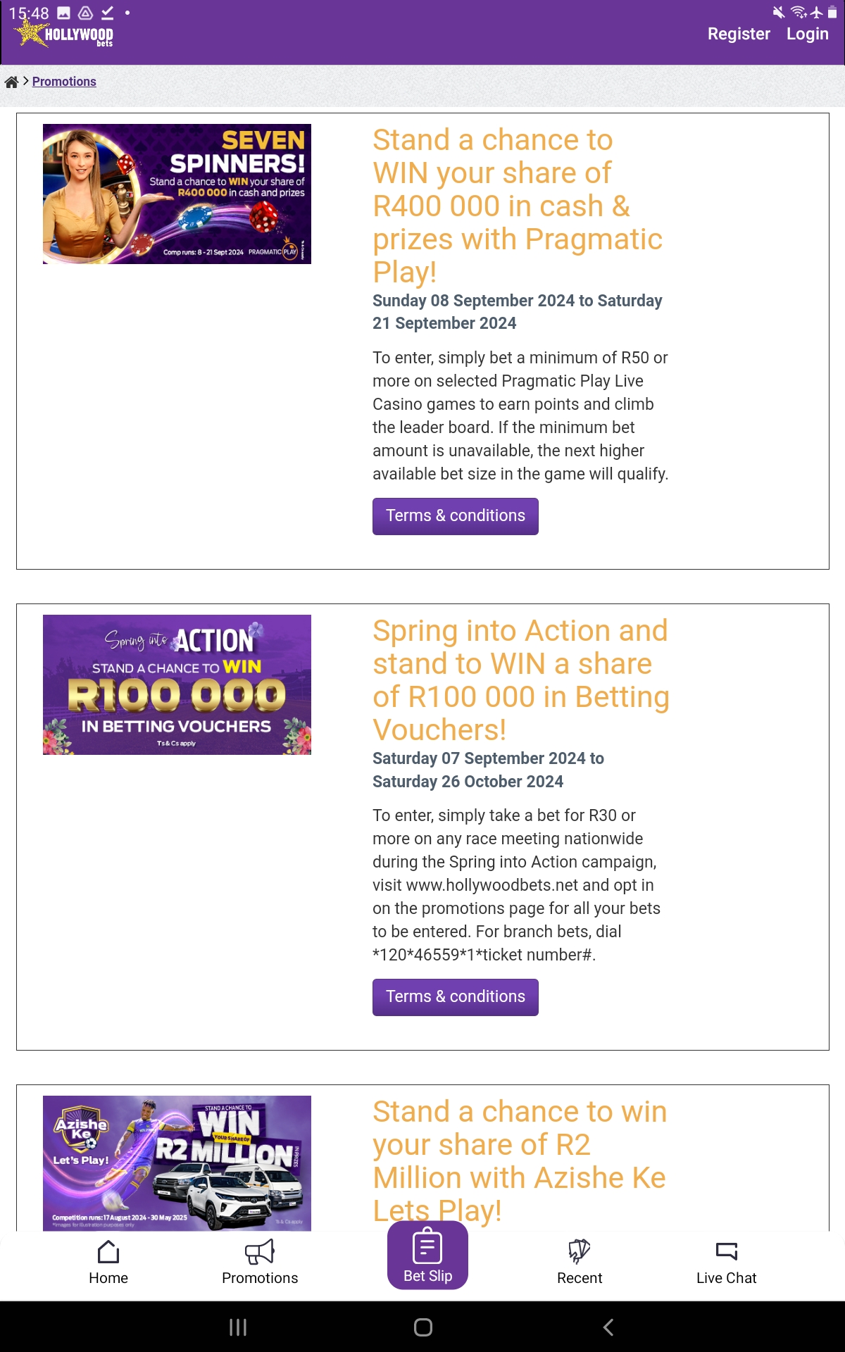Click the Register link
The width and height of the screenshot is (845, 1352).
(739, 33)
